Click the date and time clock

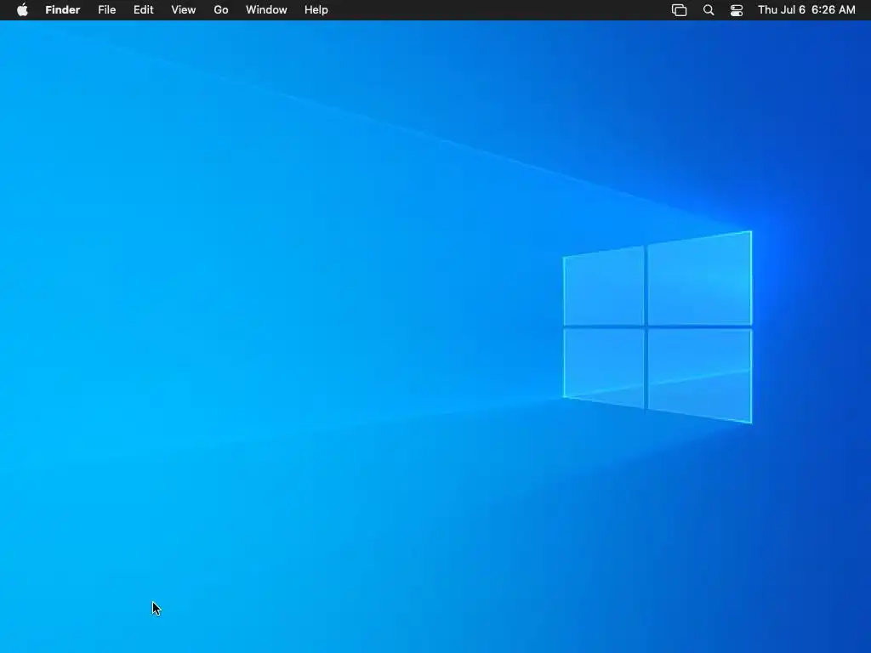[x=806, y=10]
